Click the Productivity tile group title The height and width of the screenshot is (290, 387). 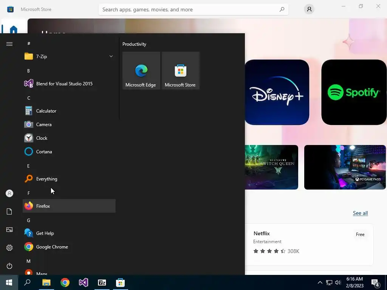(x=134, y=44)
